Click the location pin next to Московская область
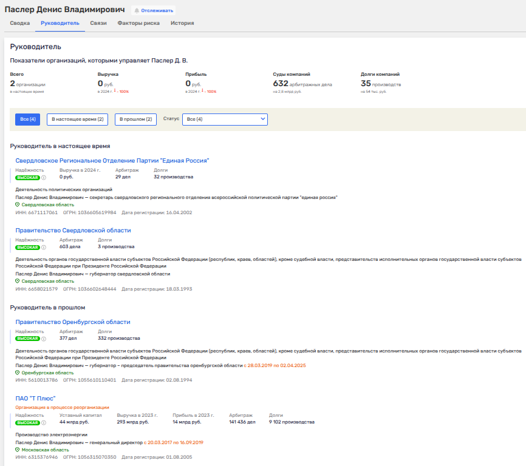 [x=17, y=450]
